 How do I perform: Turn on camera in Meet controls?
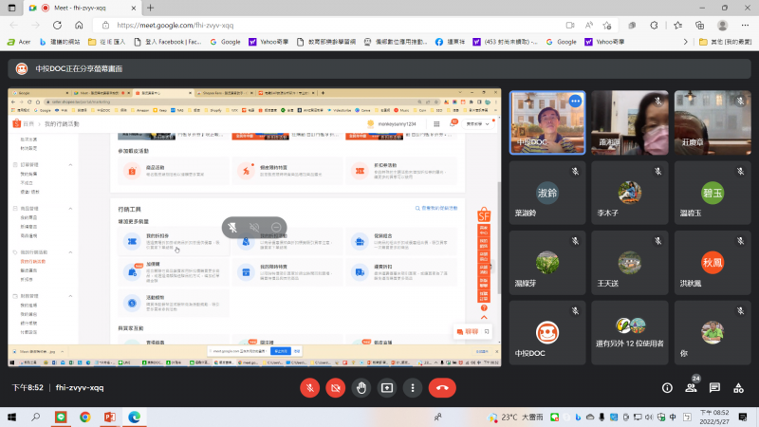click(x=336, y=388)
